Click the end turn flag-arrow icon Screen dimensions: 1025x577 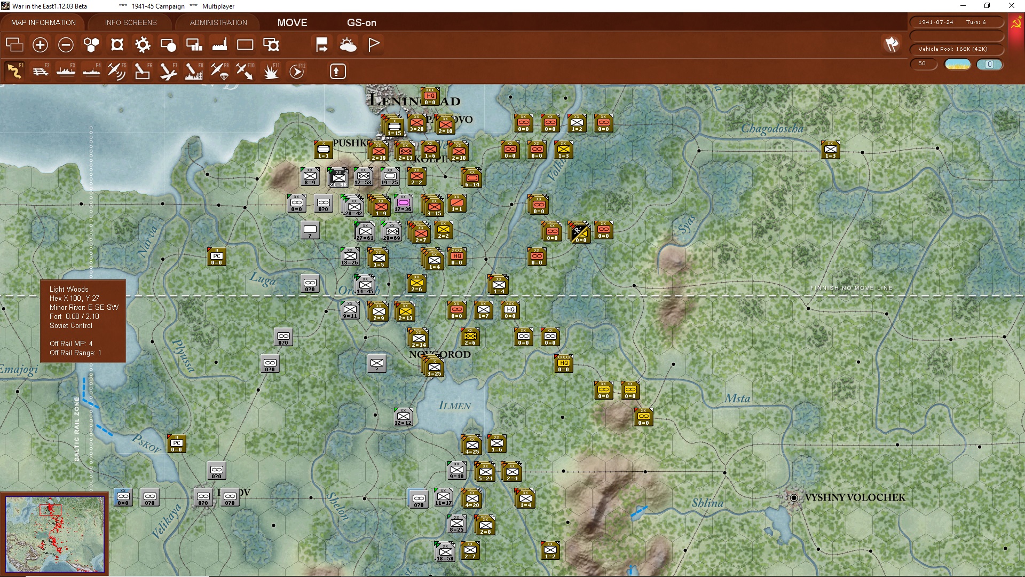(x=322, y=45)
